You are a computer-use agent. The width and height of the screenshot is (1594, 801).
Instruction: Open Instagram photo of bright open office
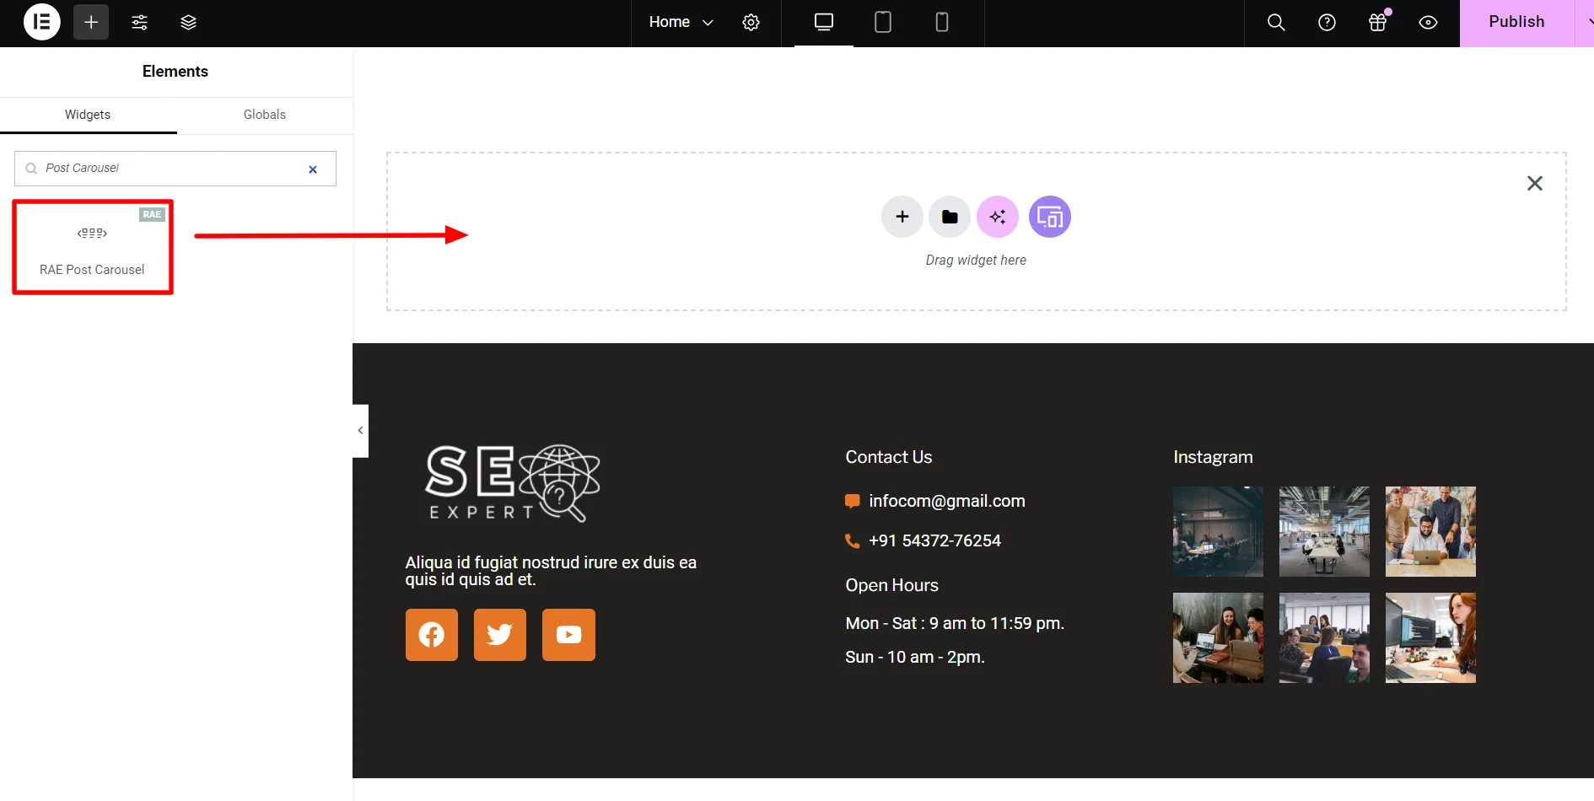click(x=1324, y=531)
